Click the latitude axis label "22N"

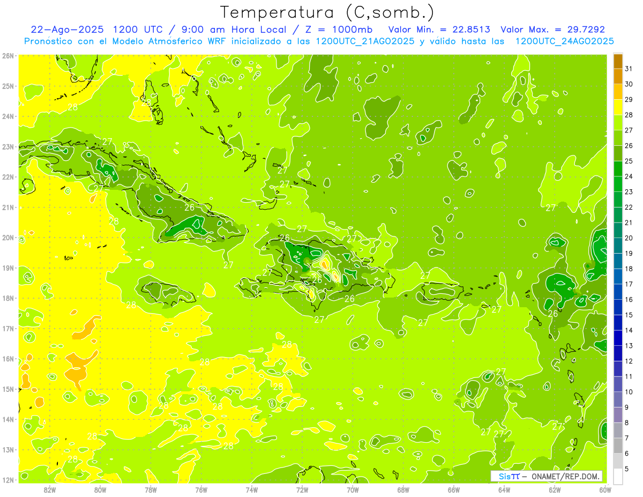(8, 177)
